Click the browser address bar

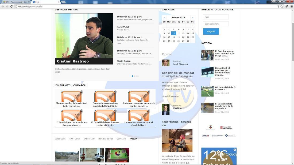tap(146, 6)
